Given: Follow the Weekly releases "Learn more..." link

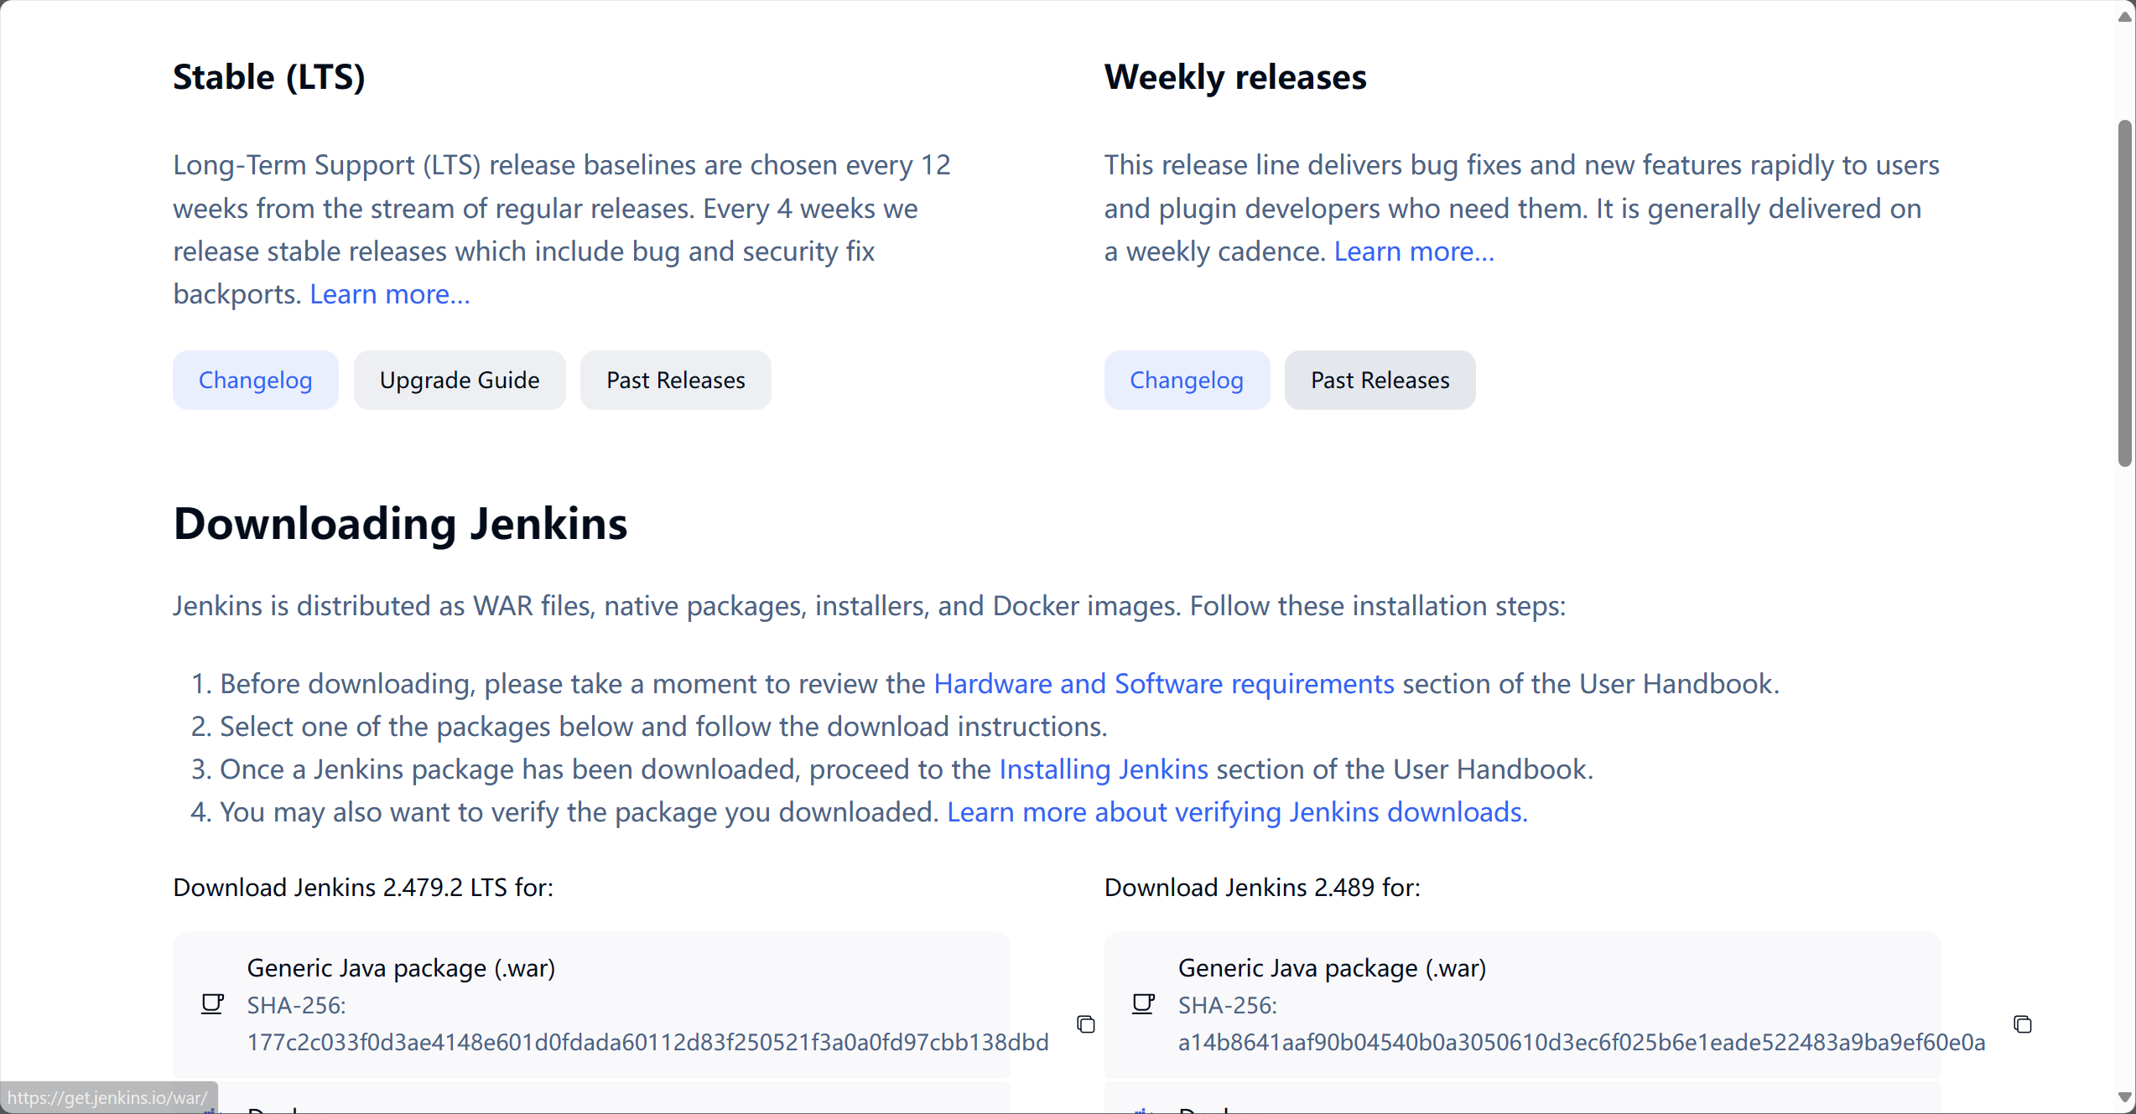Looking at the screenshot, I should pyautogui.click(x=1414, y=251).
